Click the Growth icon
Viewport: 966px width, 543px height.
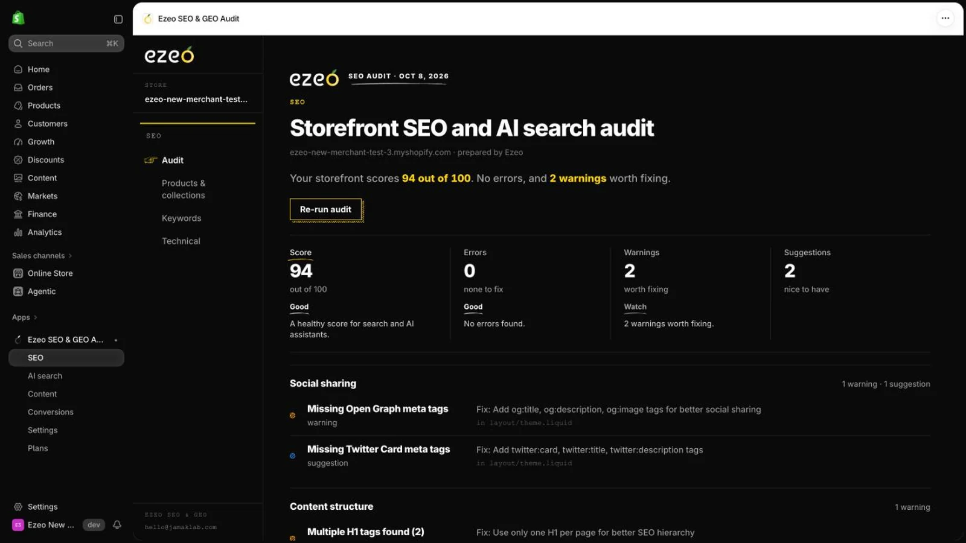click(x=18, y=142)
